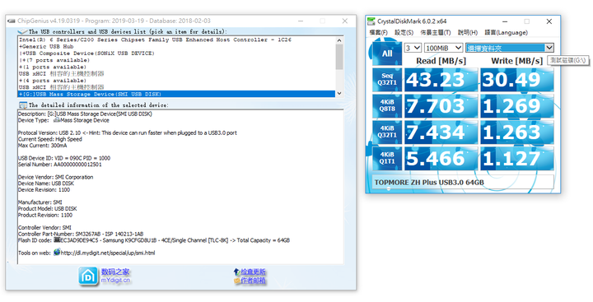Click the flash chip icon before Flash ID code

click(57, 239)
